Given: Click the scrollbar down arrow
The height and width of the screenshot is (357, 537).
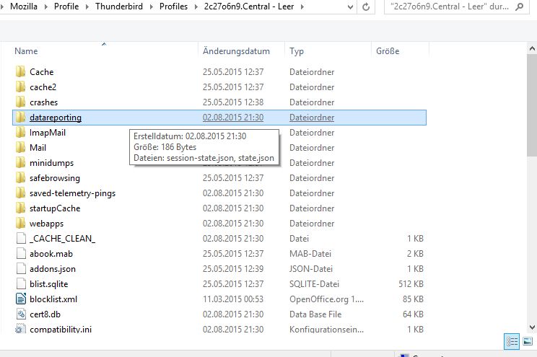Looking at the screenshot, I should [x=532, y=327].
